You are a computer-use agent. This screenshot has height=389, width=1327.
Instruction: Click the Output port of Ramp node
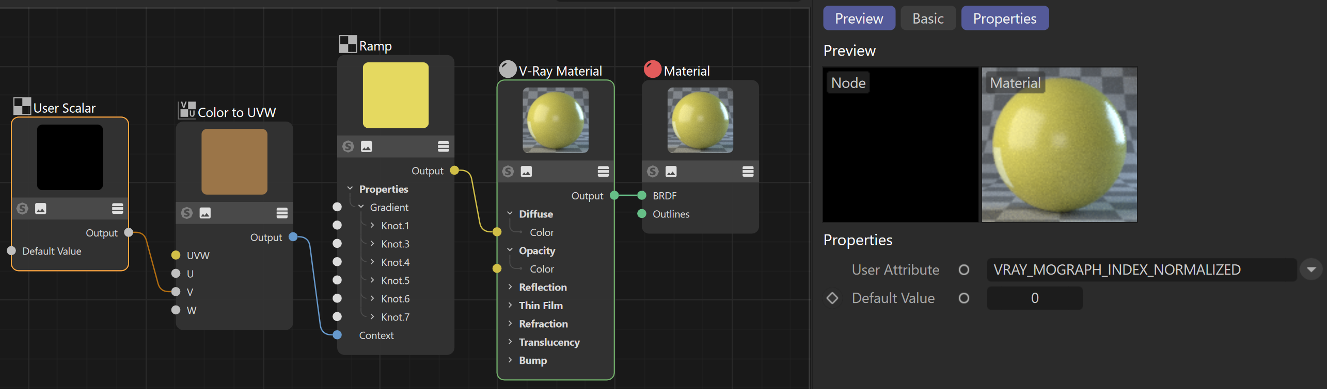click(455, 171)
